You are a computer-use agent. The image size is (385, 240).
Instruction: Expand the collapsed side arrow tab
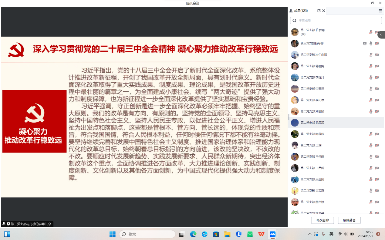tap(381, 35)
